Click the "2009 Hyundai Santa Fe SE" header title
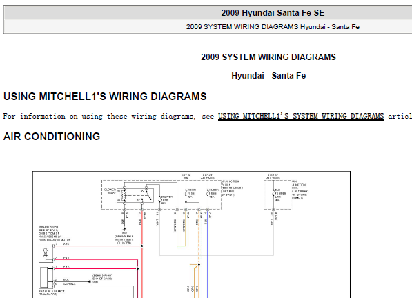 pyautogui.click(x=273, y=13)
